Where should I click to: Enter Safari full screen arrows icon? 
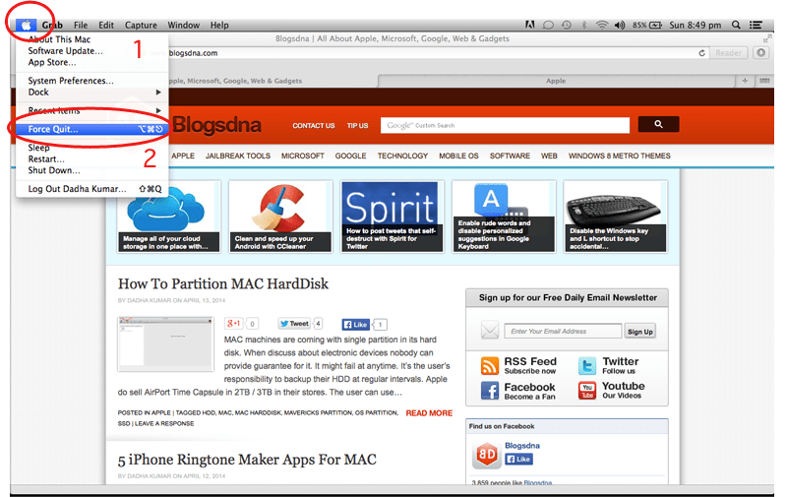pos(766,38)
